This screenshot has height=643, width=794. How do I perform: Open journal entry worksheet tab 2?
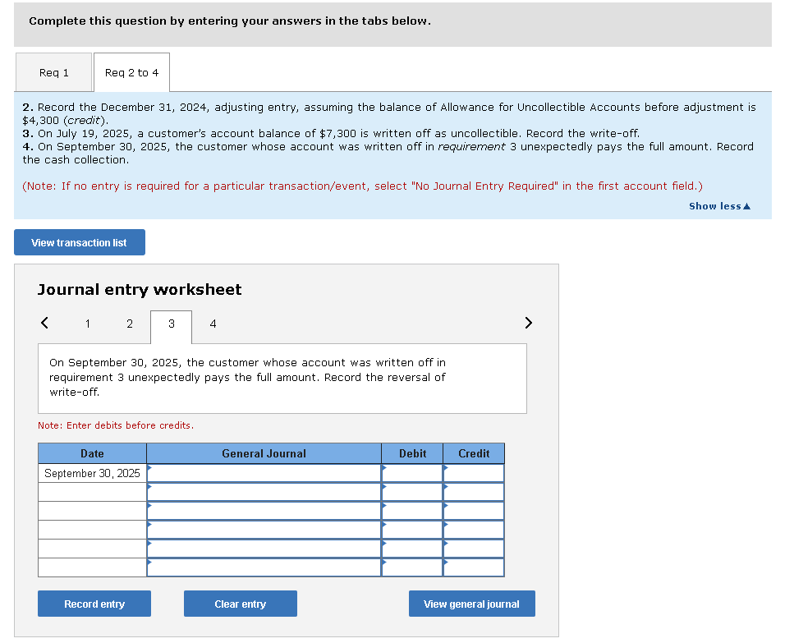tap(130, 324)
